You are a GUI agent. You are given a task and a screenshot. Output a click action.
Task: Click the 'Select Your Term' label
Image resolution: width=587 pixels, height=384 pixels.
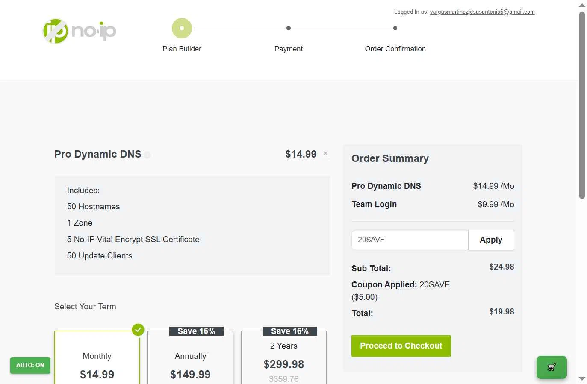pos(85,306)
